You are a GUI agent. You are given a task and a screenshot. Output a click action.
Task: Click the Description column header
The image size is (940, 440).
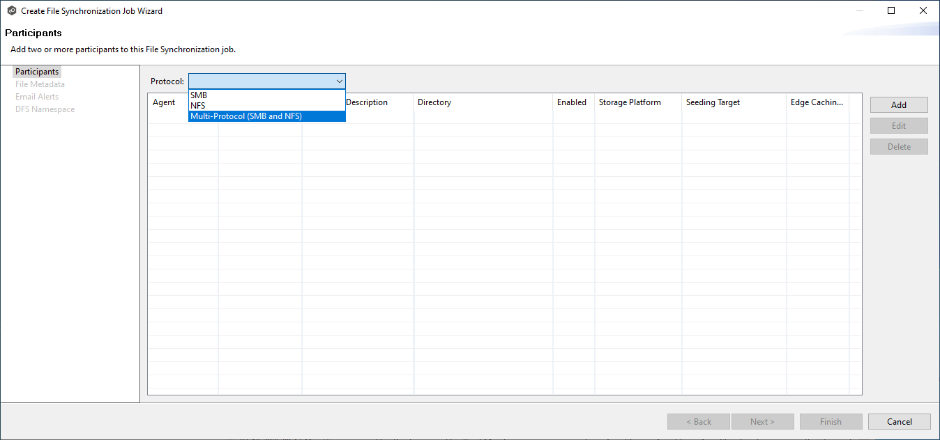[x=367, y=102]
